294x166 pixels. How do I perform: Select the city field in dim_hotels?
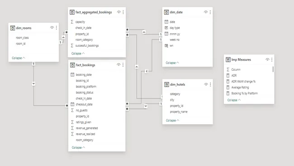tap(172, 100)
